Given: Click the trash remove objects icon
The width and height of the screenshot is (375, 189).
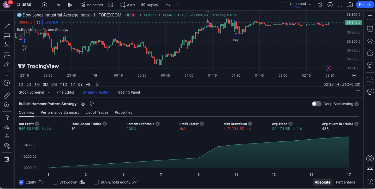Looking at the screenshot, I should pos(7,159).
